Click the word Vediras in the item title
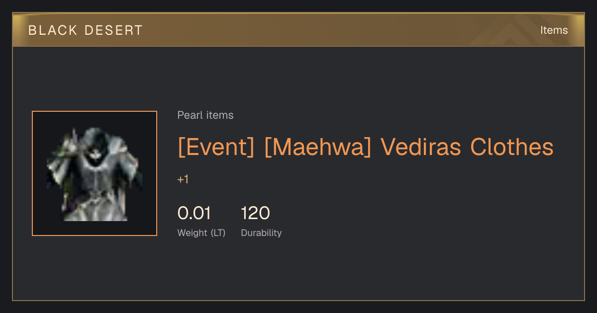Screen dimensions: 597x313 420,147
